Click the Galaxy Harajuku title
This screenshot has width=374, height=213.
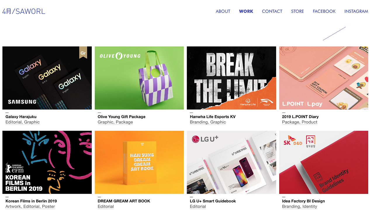click(x=21, y=117)
